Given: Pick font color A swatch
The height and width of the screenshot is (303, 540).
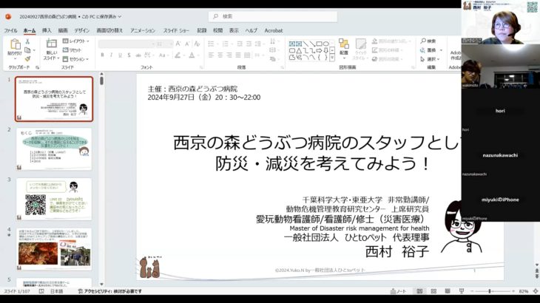Looking at the screenshot, I should point(192,55).
